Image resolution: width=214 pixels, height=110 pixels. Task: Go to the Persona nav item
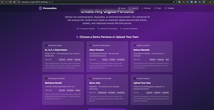[146, 8]
